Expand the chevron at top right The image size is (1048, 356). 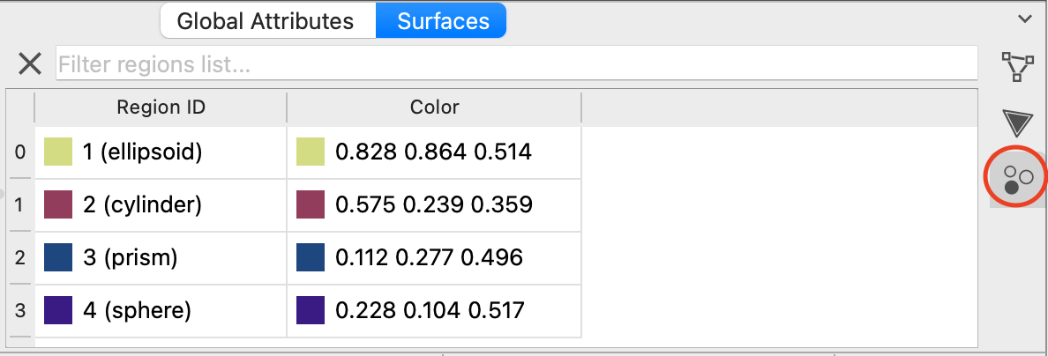click(1025, 19)
